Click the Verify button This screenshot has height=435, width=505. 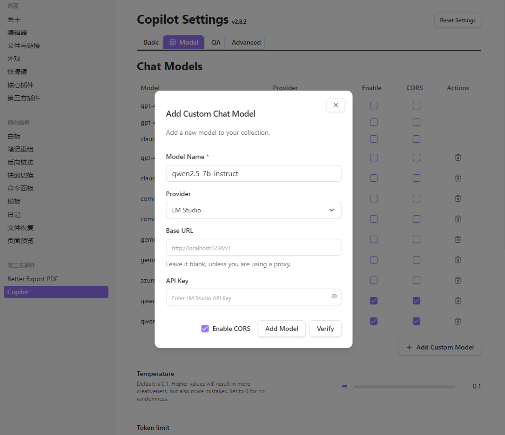(325, 329)
